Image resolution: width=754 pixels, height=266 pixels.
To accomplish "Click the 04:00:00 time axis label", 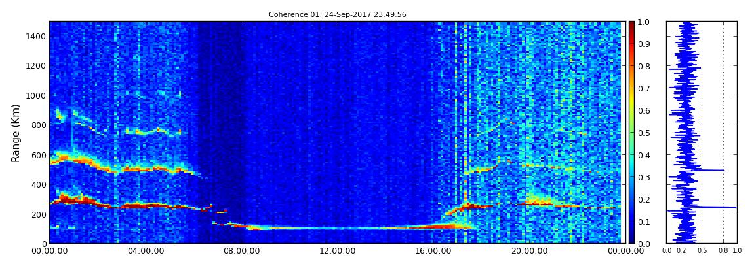I will tap(145, 251).
